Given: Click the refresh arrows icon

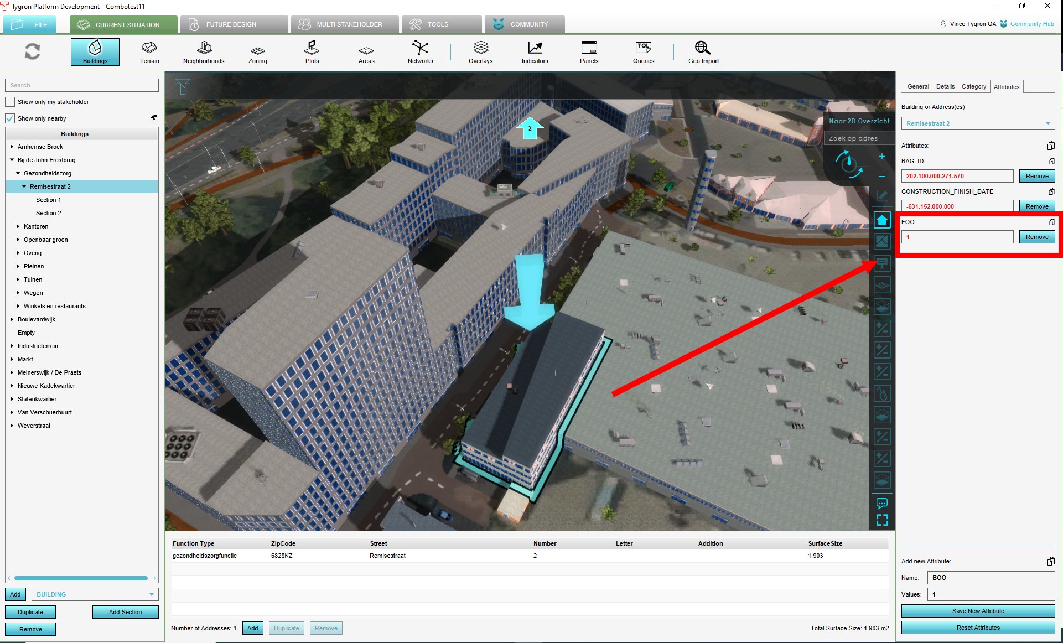Looking at the screenshot, I should [x=33, y=51].
